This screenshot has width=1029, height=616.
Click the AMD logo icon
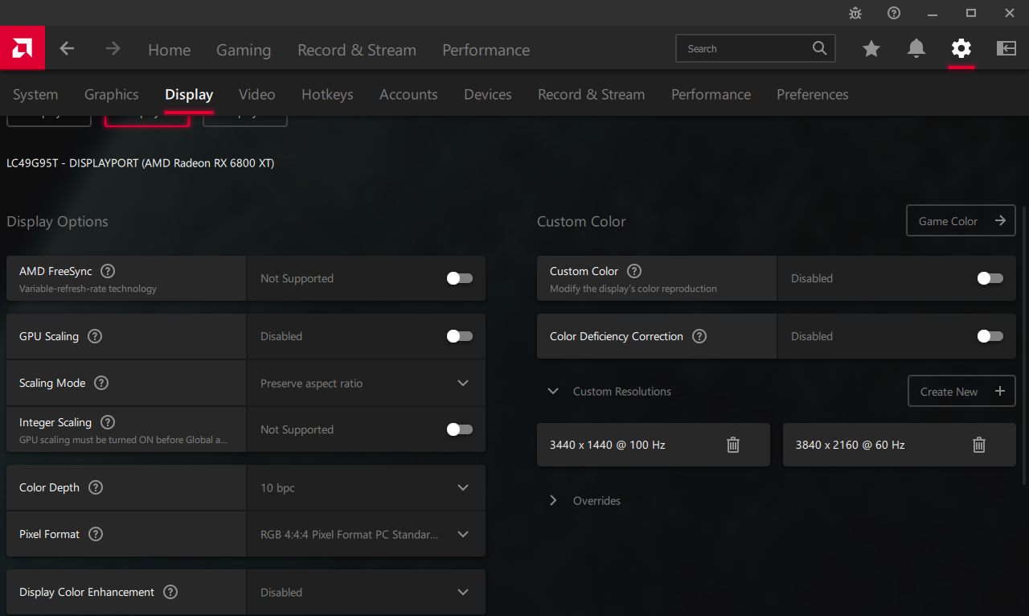tap(23, 48)
